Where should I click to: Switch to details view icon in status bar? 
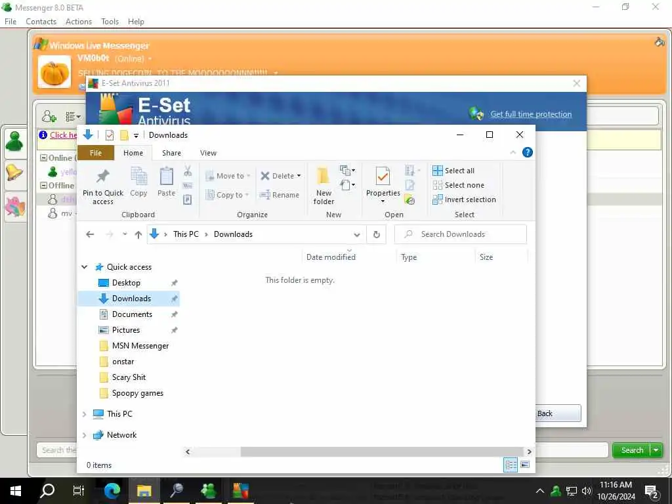(x=510, y=465)
